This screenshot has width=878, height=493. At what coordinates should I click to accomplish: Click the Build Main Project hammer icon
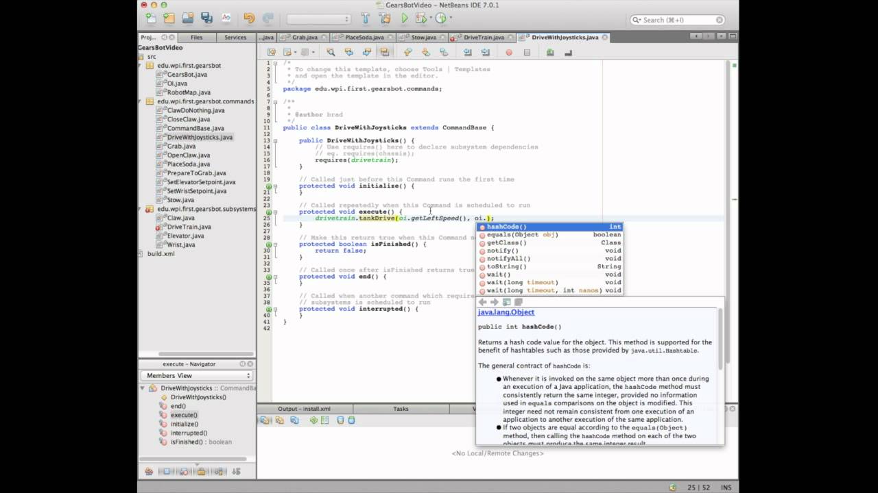click(x=366, y=19)
